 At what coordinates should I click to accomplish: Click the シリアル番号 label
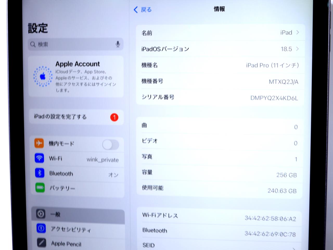pyautogui.click(x=158, y=97)
